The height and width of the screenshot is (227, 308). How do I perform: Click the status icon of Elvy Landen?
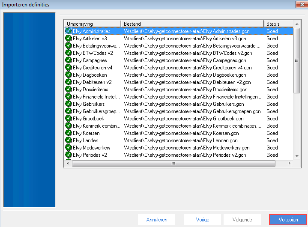click(x=69, y=140)
